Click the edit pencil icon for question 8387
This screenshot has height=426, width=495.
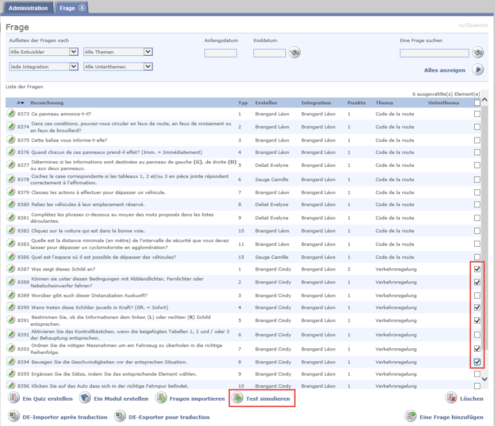11,269
